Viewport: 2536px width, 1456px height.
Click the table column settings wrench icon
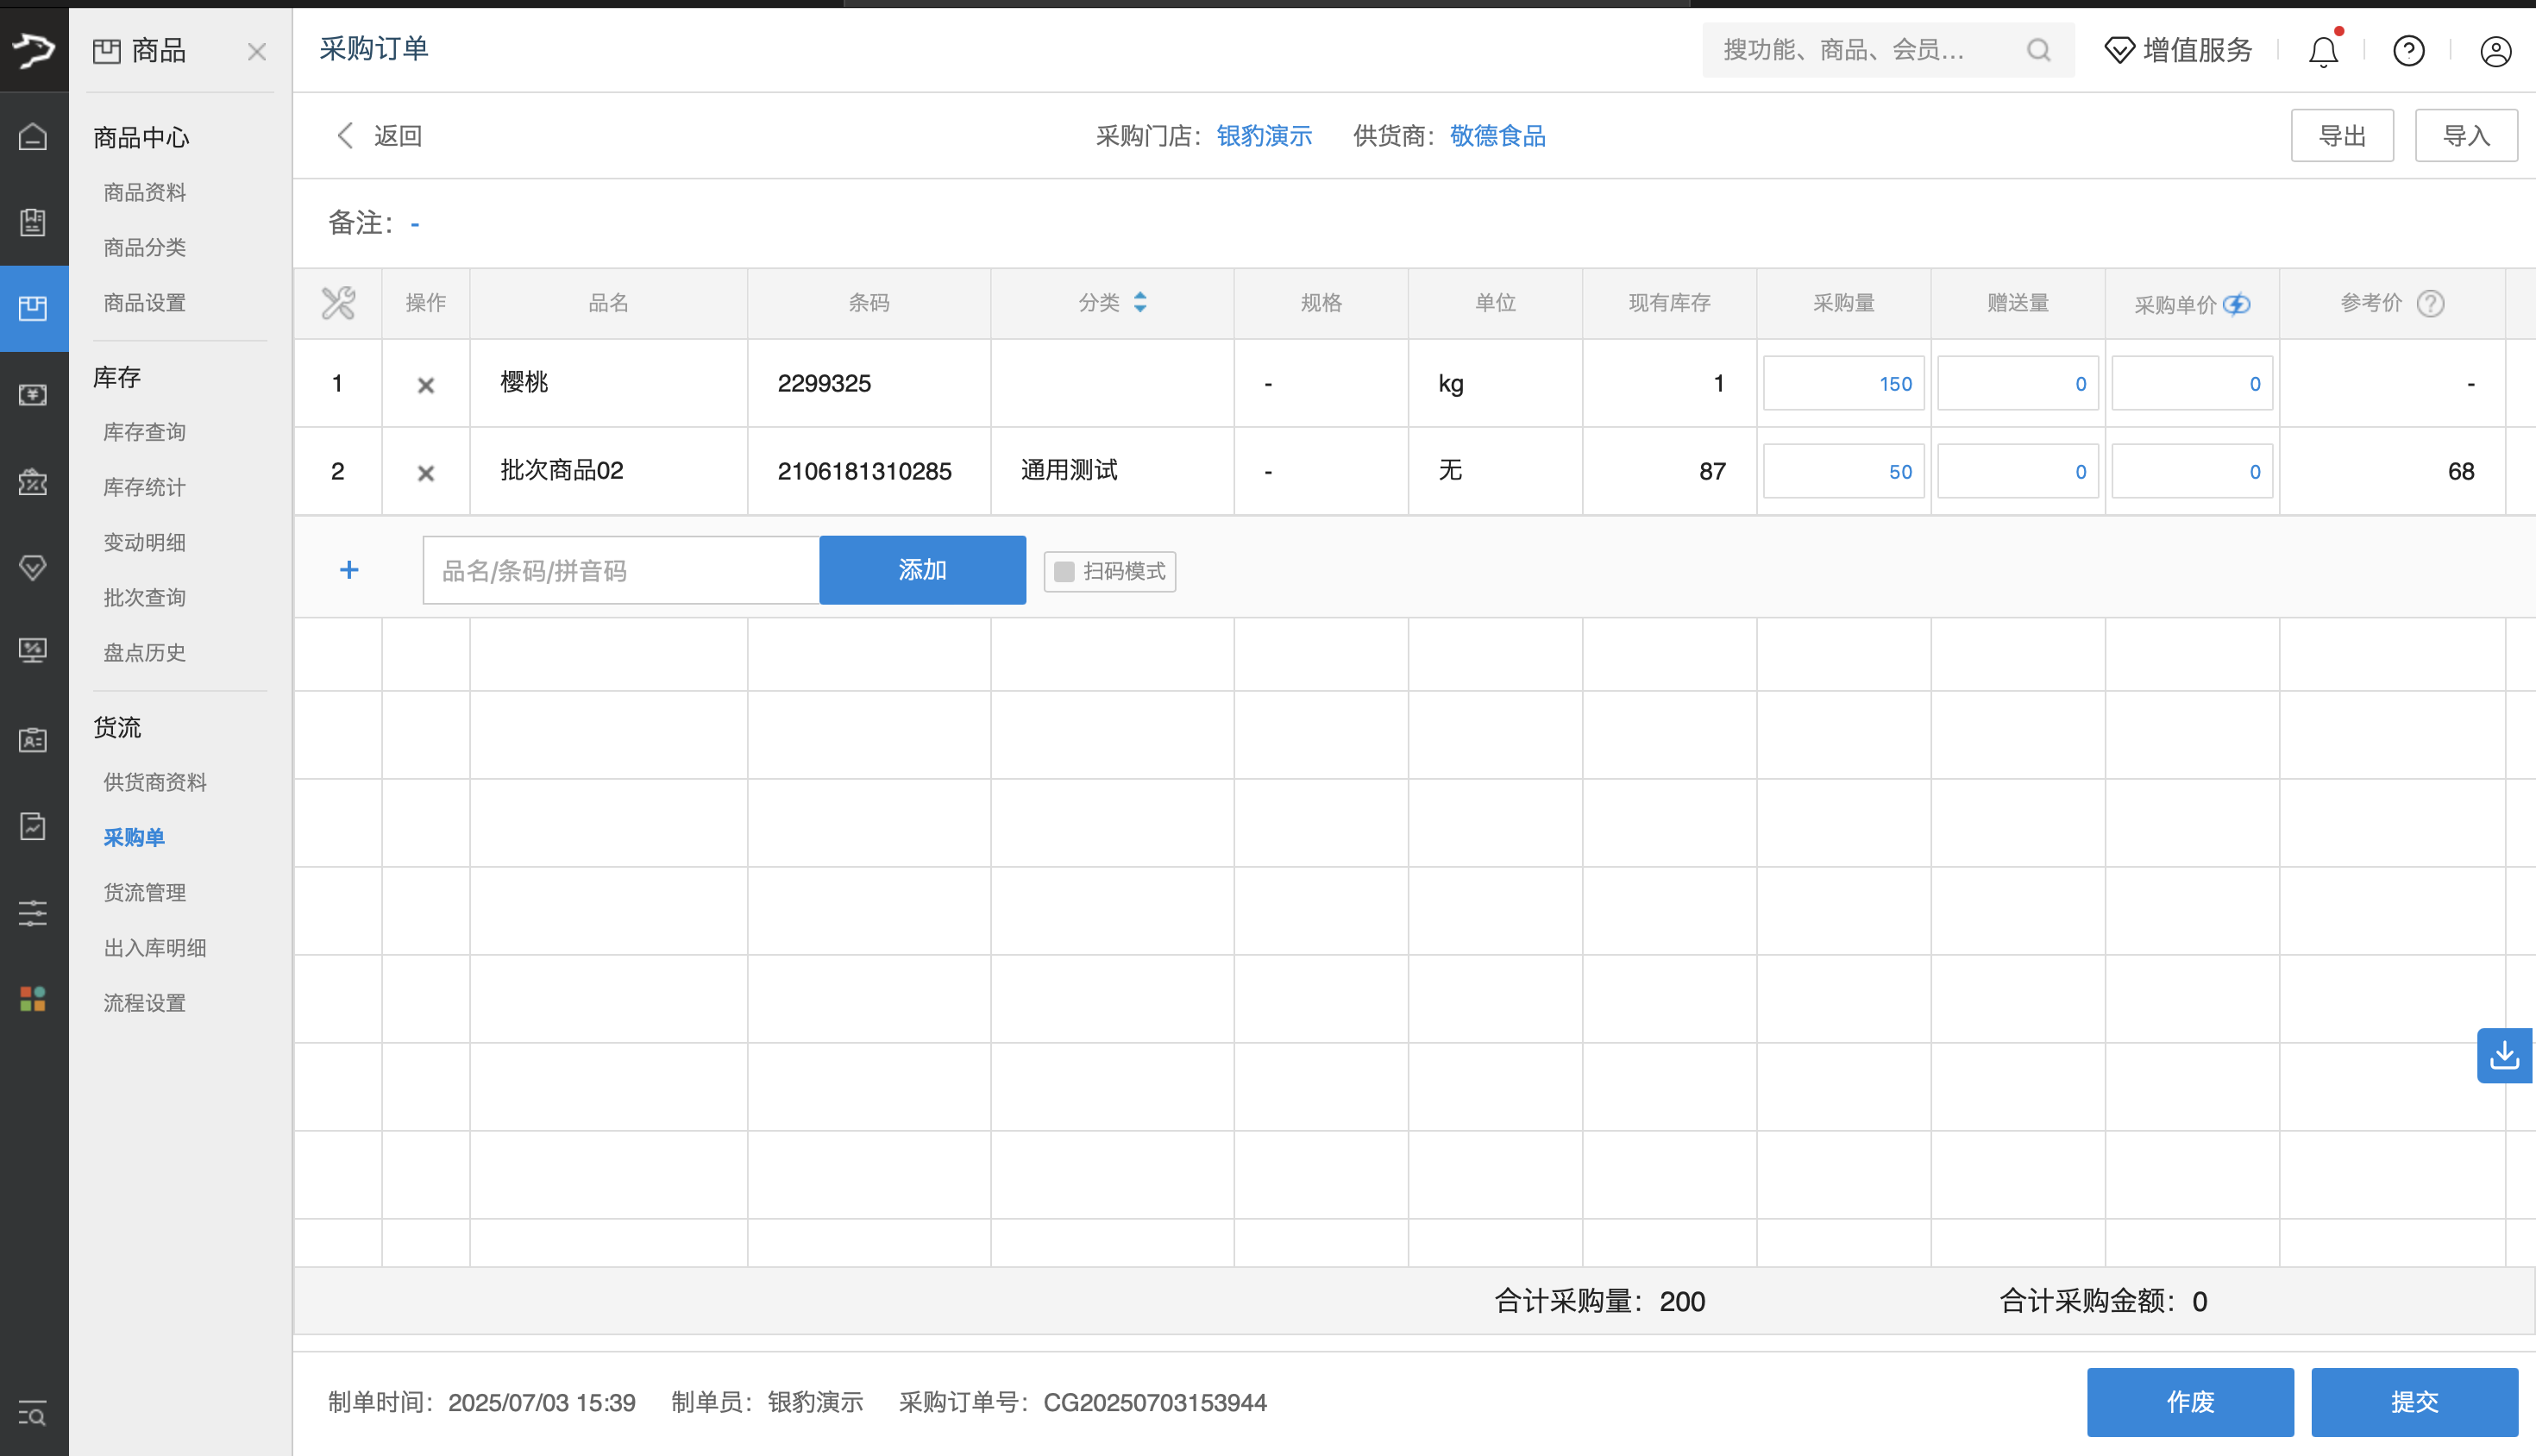click(x=338, y=303)
